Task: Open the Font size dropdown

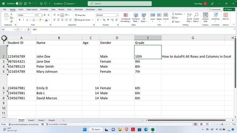Action: [41, 15]
